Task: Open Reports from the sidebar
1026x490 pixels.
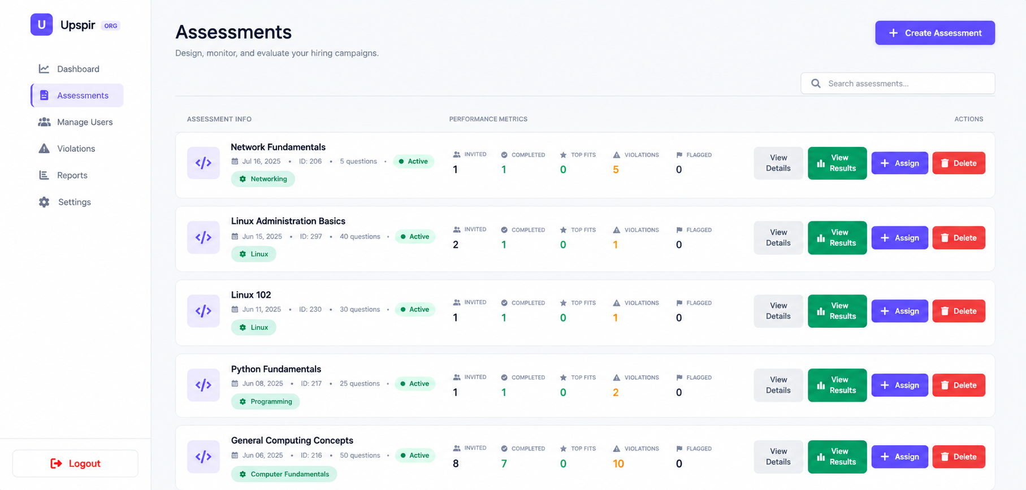Action: [77, 175]
